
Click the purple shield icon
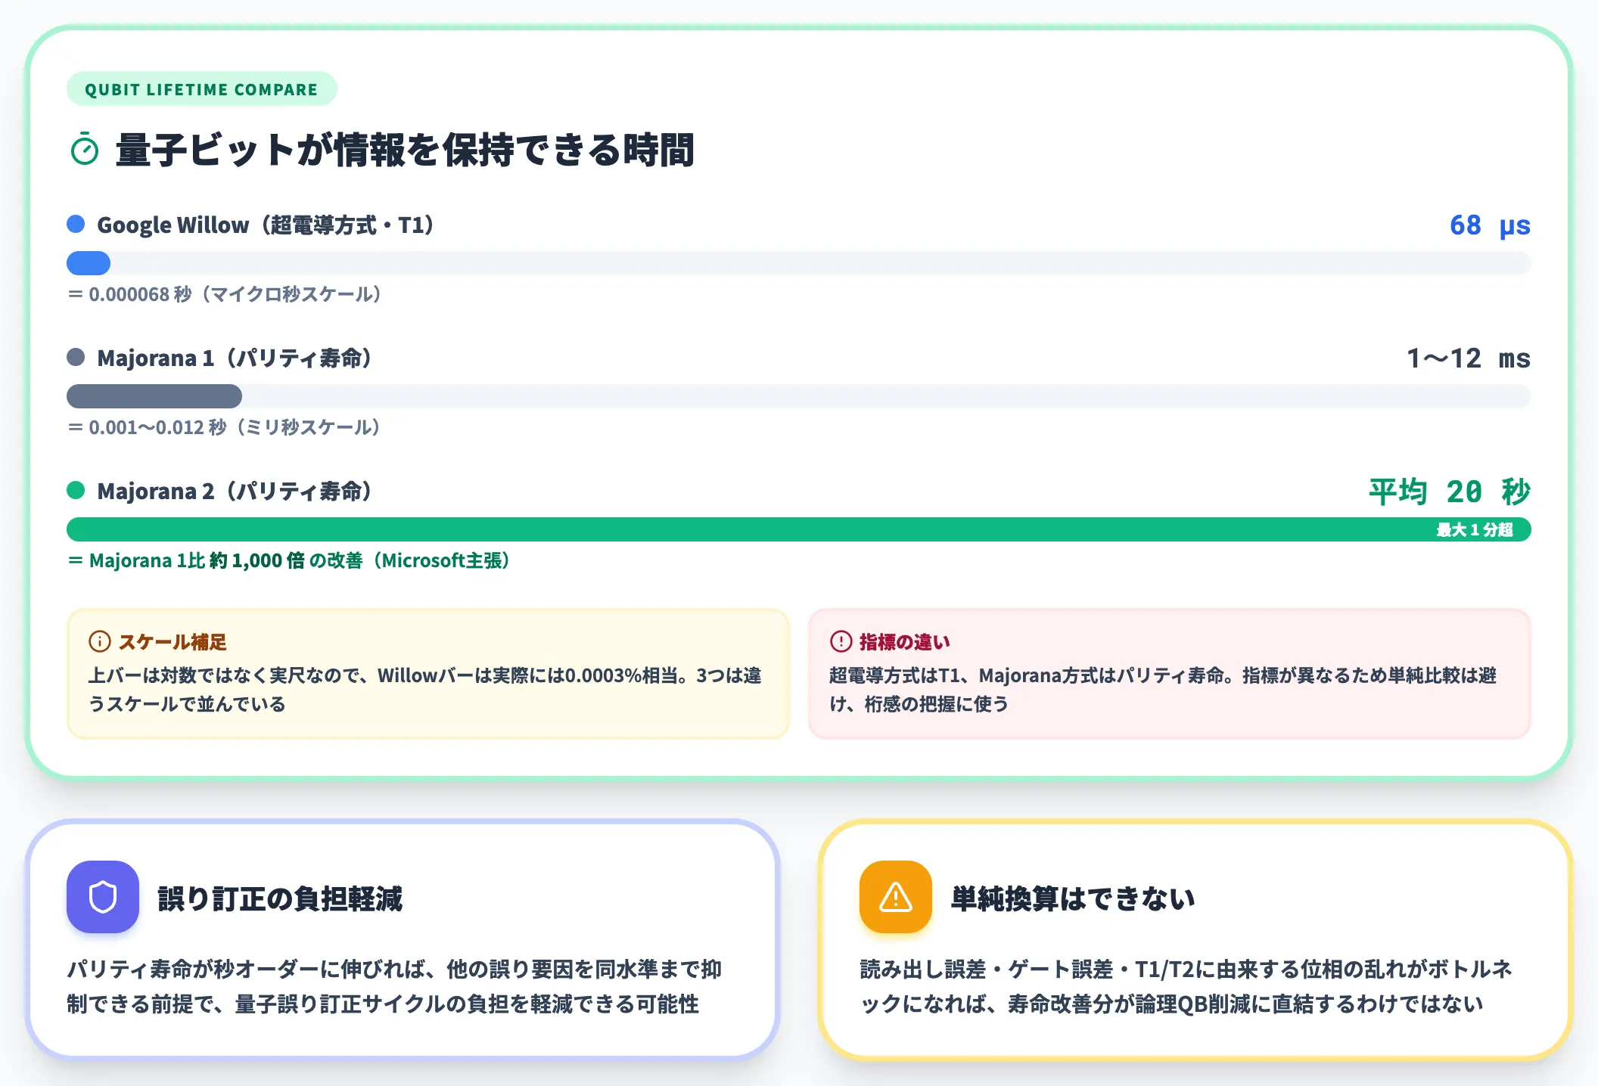tap(103, 897)
